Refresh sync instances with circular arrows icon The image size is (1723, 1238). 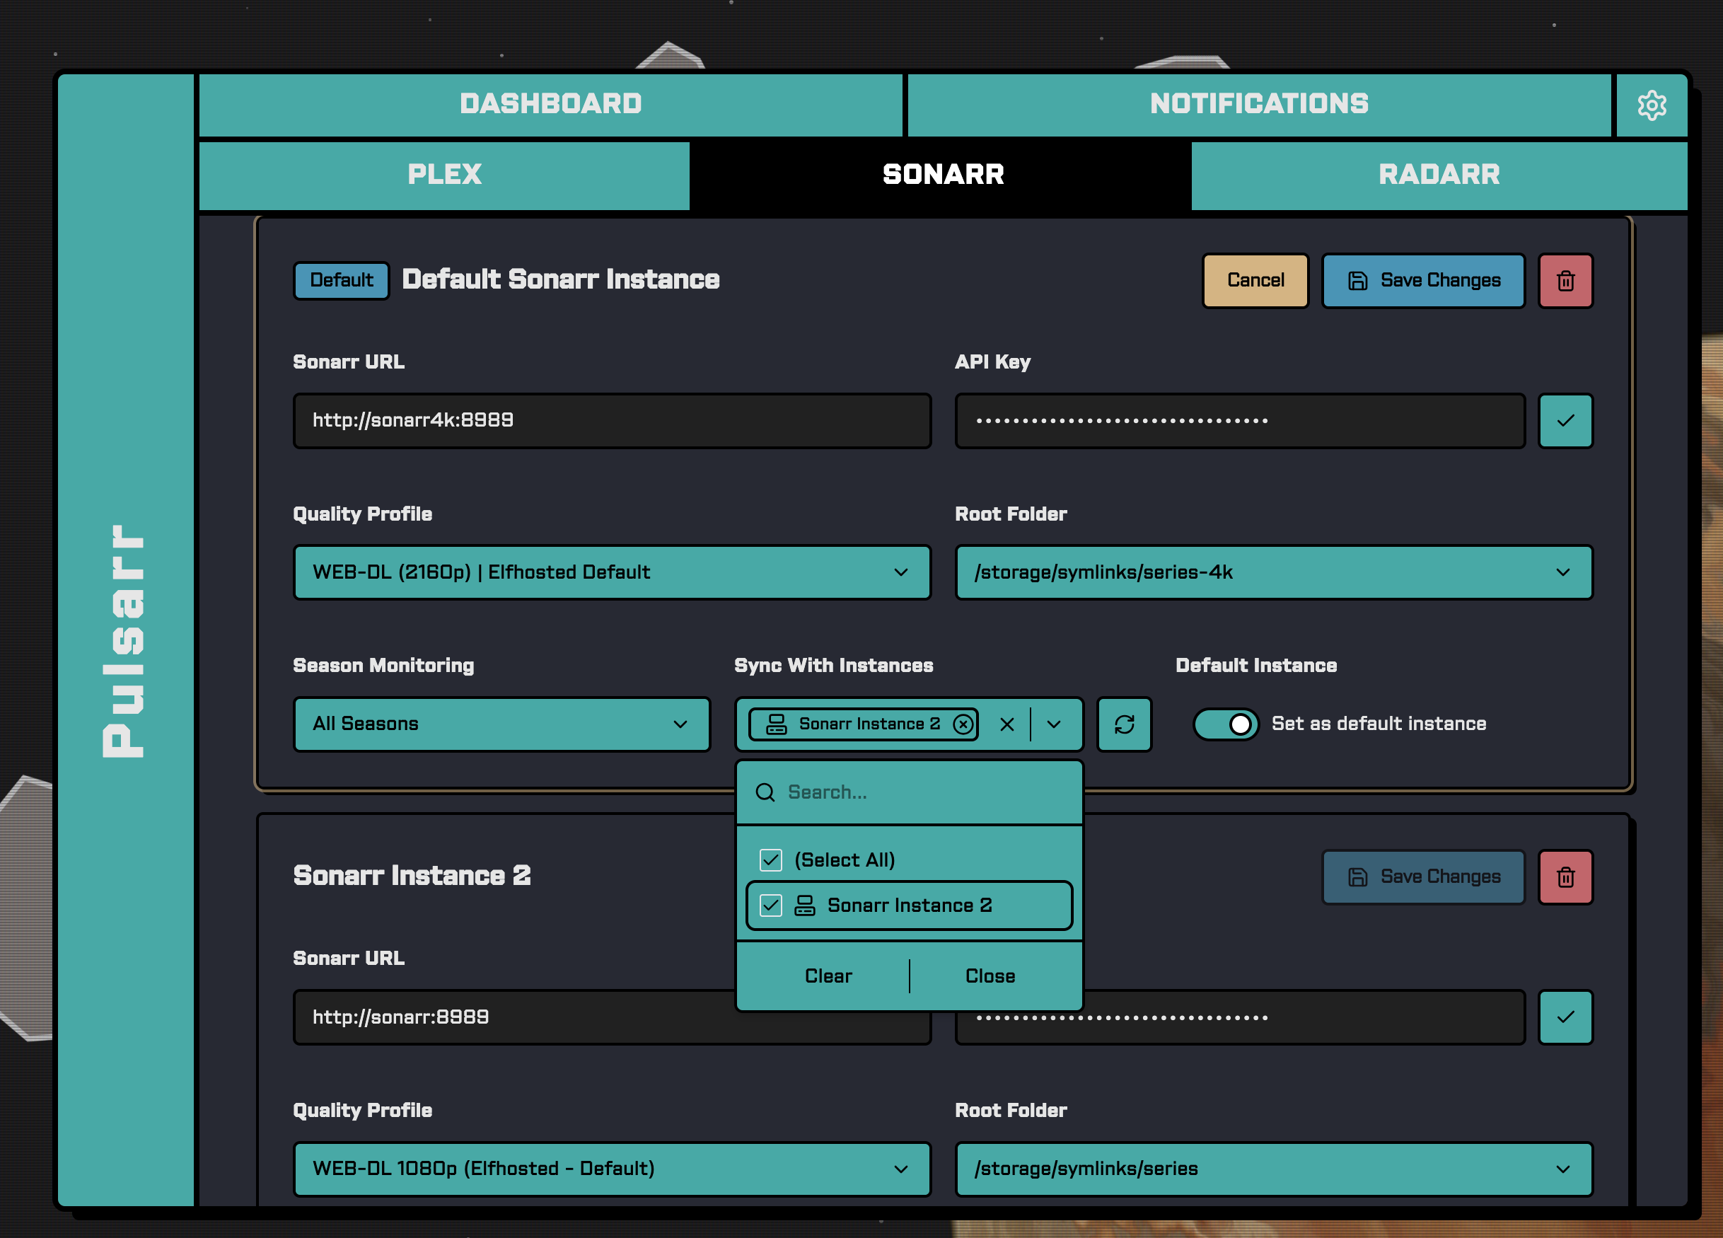click(x=1125, y=724)
